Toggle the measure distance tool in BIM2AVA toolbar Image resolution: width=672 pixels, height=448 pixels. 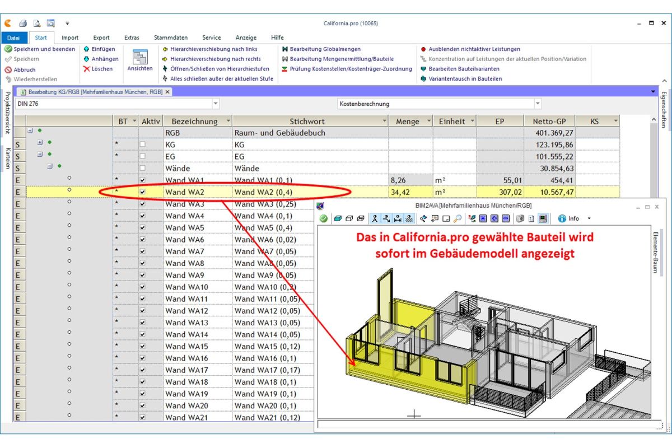[398, 218]
